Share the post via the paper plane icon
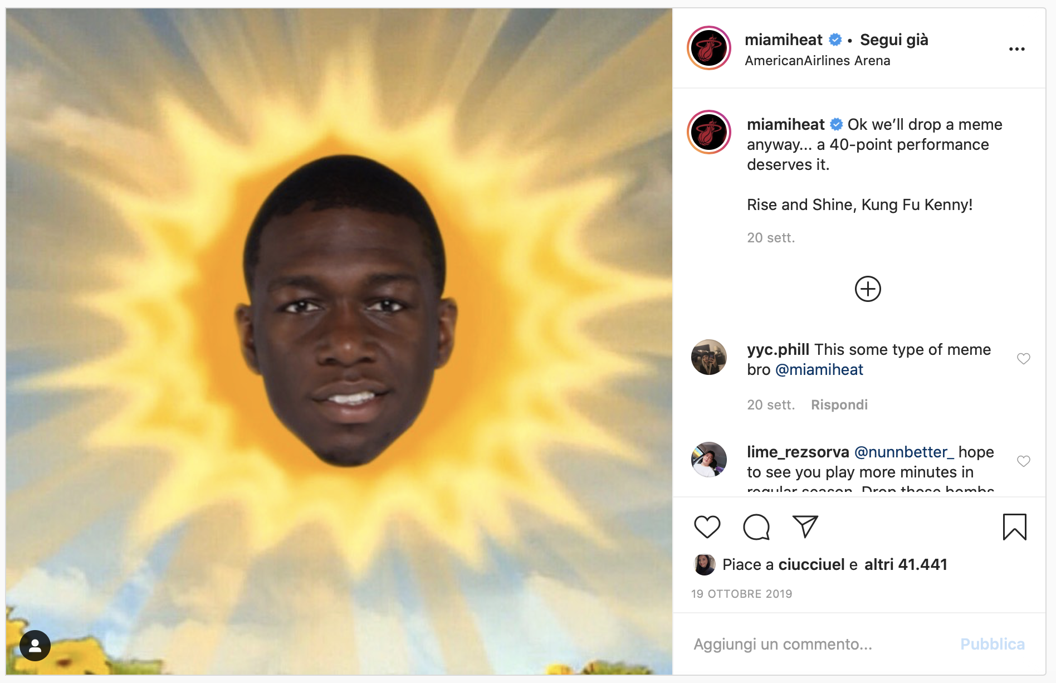The image size is (1056, 683). pyautogui.click(x=805, y=526)
